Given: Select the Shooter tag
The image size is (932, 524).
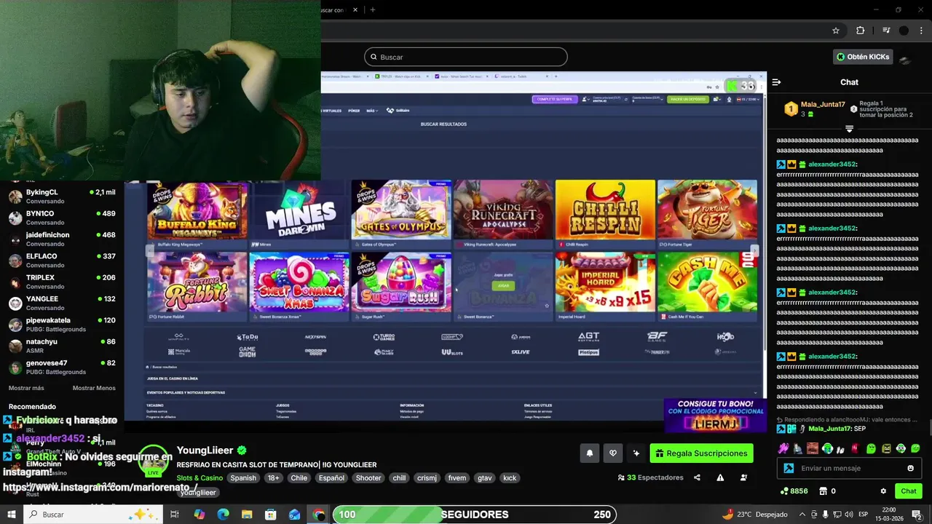Looking at the screenshot, I should coord(368,478).
